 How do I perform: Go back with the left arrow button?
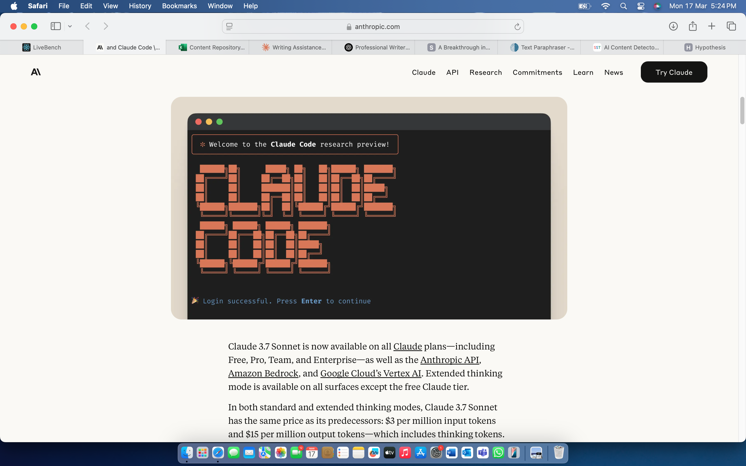[x=88, y=26]
